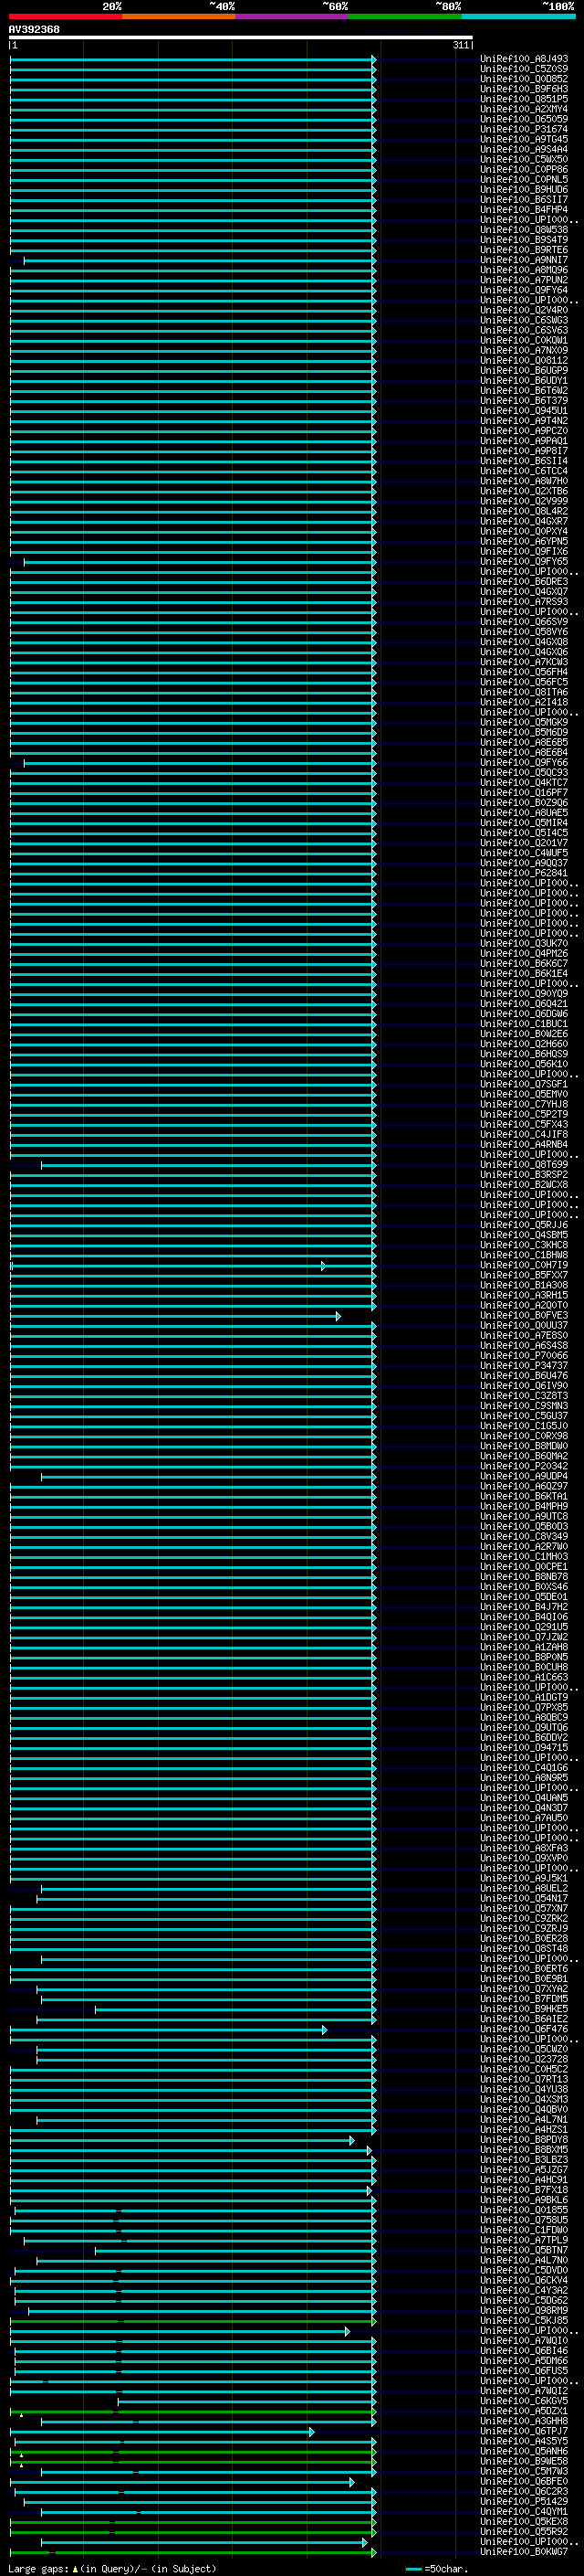
Task: Click the white query sequence bar
Action: [x=241, y=37]
